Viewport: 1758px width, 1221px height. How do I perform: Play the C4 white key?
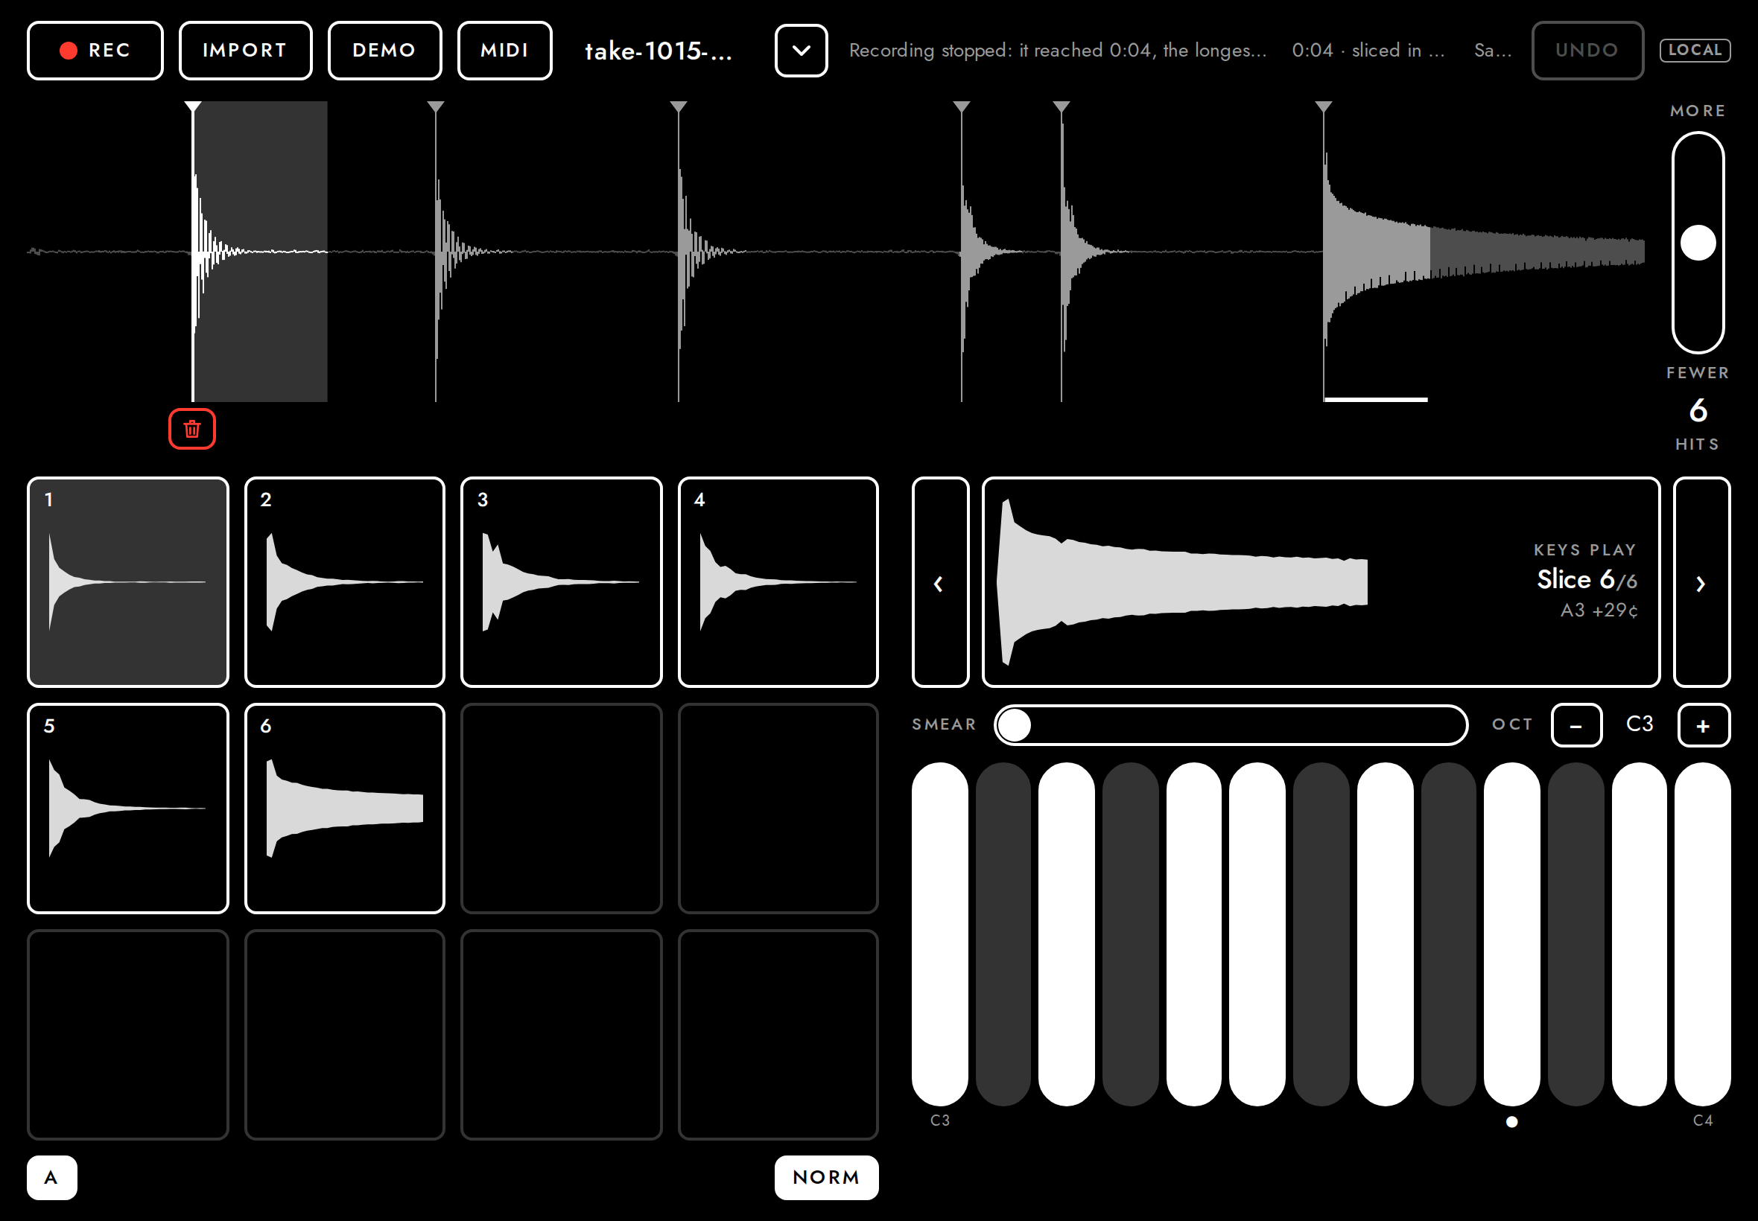(x=1703, y=934)
